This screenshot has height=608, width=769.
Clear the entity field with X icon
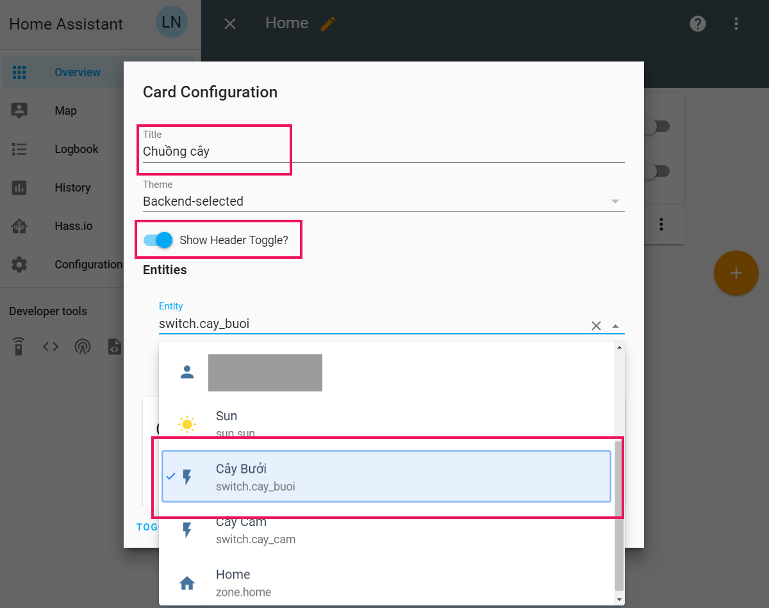[596, 325]
